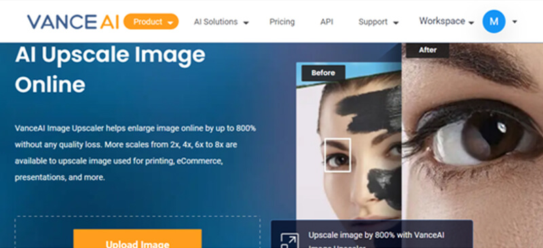Click the VanceAI Image Upscaler description paragraph
This screenshot has width=543, height=248.
click(135, 153)
